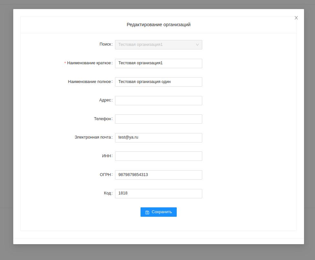Image resolution: width=315 pixels, height=260 pixels.
Task: Click the Поиск label text
Action: [x=105, y=44]
